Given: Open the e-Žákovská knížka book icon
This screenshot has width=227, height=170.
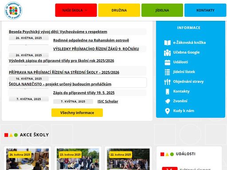Looking at the screenshot, I should pos(167,42).
